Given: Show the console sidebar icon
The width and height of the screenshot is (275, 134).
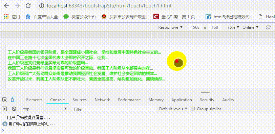Looking at the screenshot, I should click(4, 109).
